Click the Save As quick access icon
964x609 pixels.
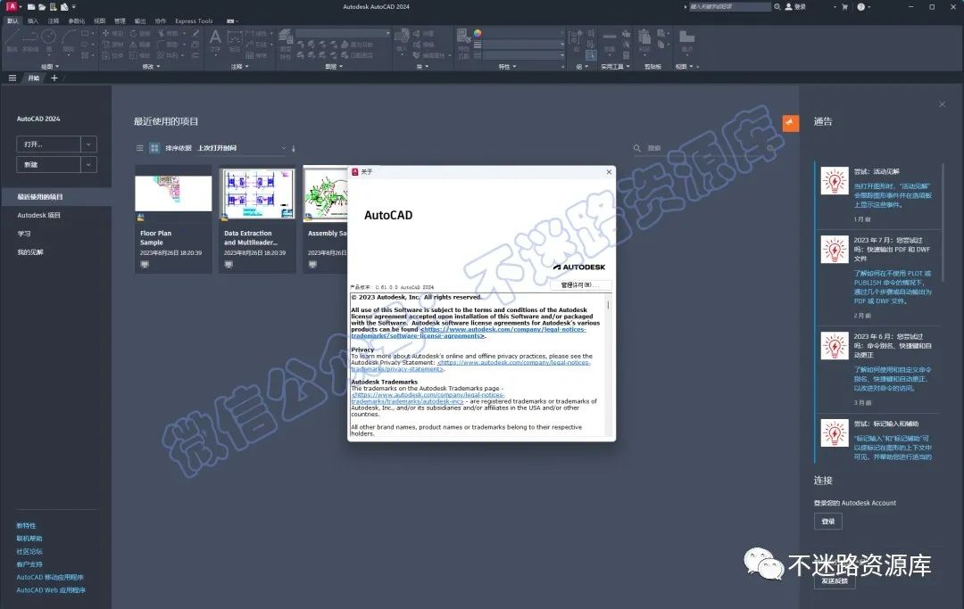click(64, 7)
